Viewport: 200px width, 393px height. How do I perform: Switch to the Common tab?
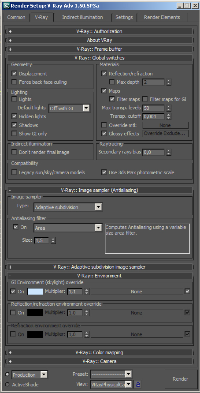pyautogui.click(x=16, y=17)
